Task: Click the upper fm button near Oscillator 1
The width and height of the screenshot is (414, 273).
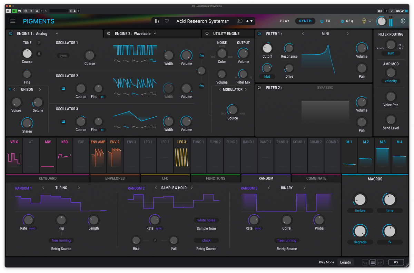Action: 202,56
